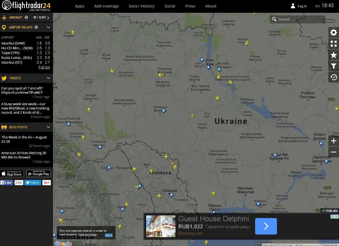Open This Week in the Air blog post
The image size is (339, 246).
coord(24,139)
